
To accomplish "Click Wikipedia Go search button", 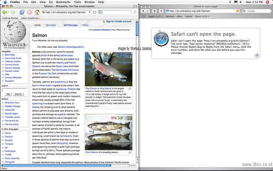I will point(8,94).
